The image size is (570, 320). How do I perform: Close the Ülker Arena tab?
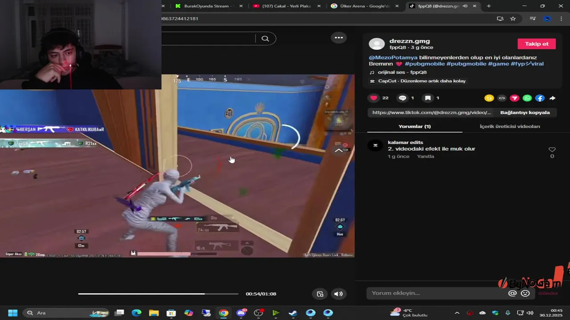click(x=397, y=6)
